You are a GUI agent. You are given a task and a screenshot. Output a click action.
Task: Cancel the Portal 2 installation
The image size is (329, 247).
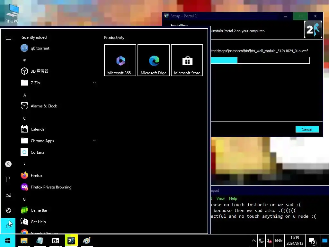307,129
